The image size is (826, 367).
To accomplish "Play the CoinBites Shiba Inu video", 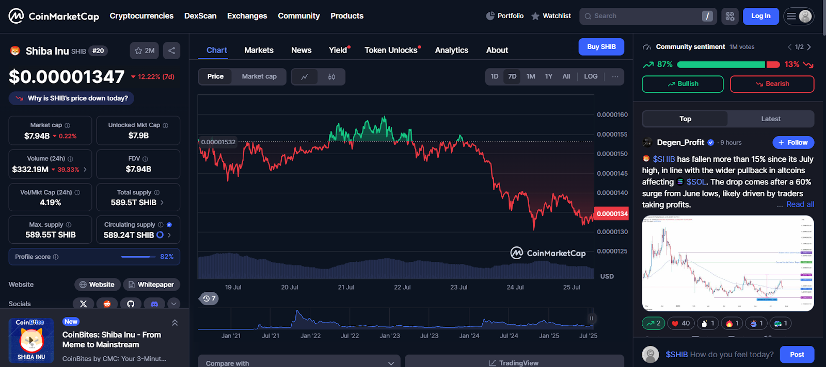I will pyautogui.click(x=31, y=340).
